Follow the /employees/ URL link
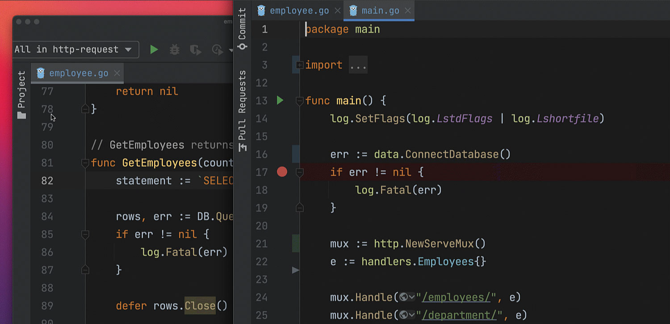The width and height of the screenshot is (670, 324). tap(456, 297)
